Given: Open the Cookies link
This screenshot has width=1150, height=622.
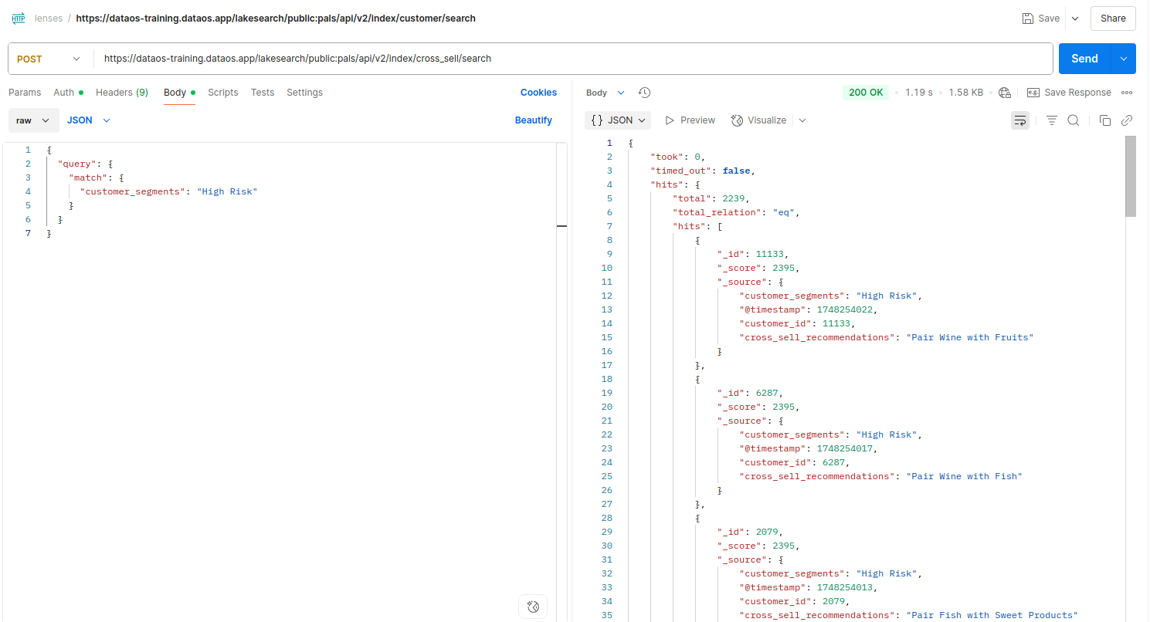Looking at the screenshot, I should 538,93.
